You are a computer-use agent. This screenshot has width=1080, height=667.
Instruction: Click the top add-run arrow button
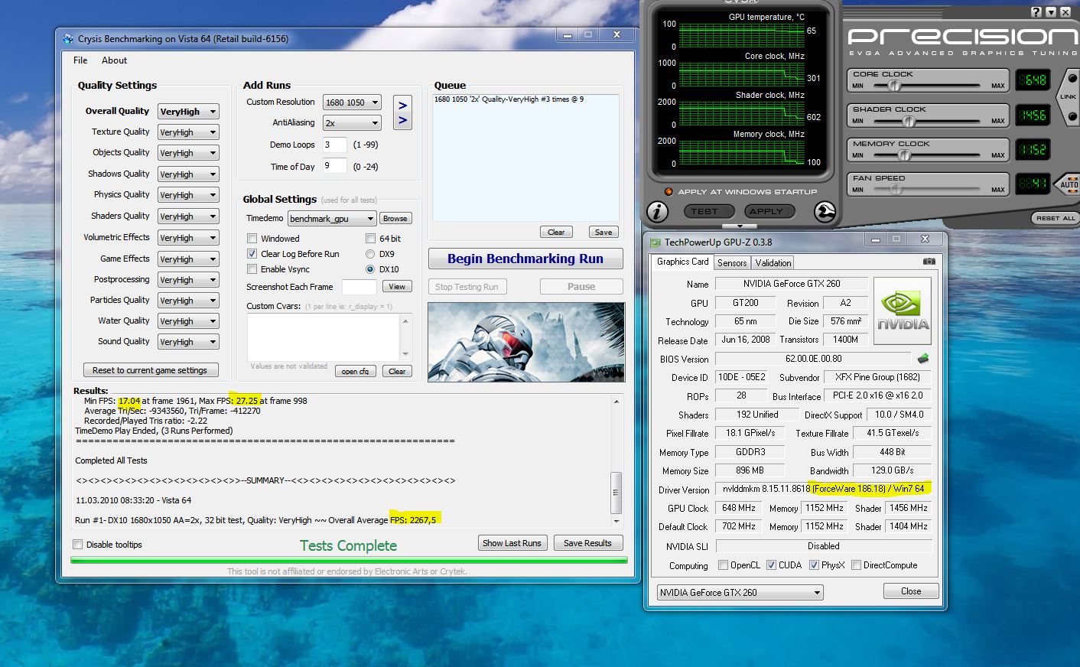pyautogui.click(x=402, y=105)
